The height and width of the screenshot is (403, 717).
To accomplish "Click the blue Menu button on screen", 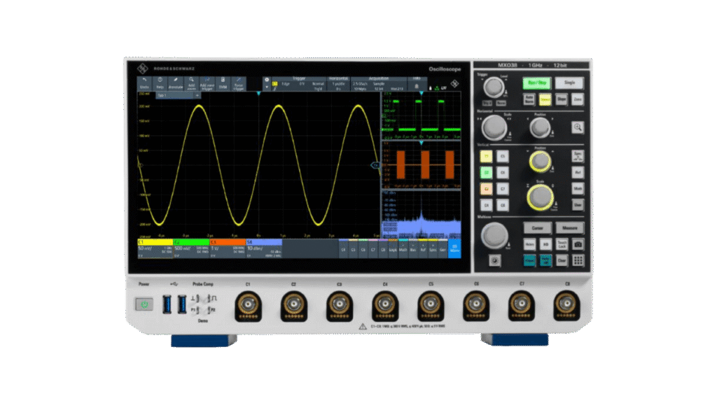I will tap(454, 248).
